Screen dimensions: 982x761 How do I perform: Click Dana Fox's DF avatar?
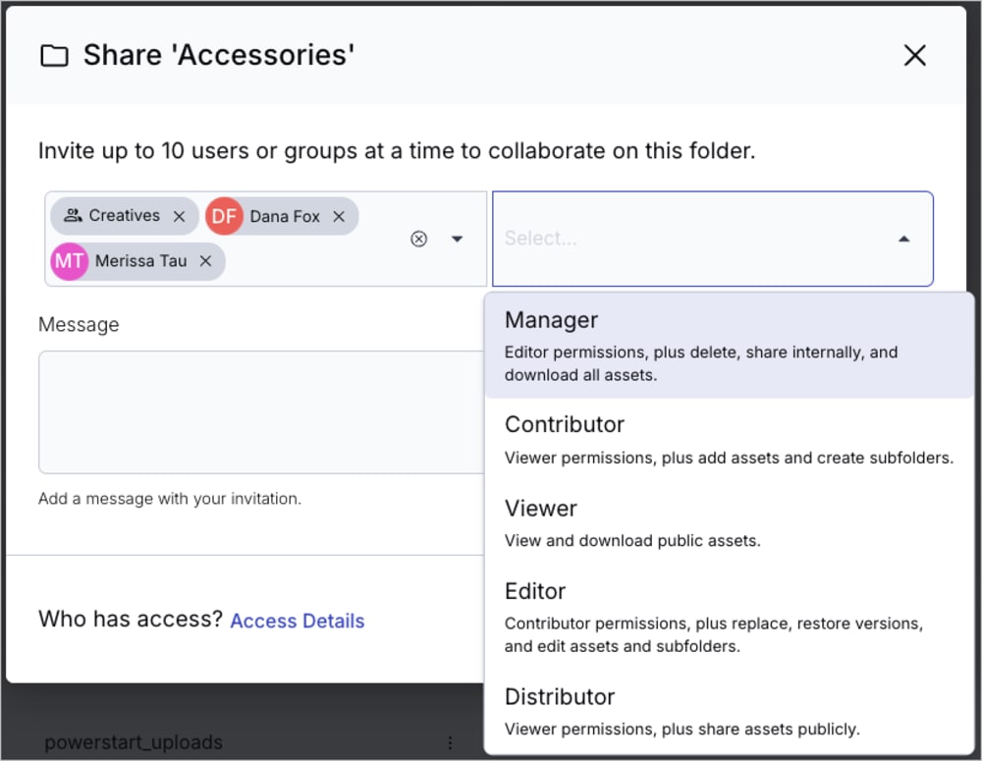(223, 216)
